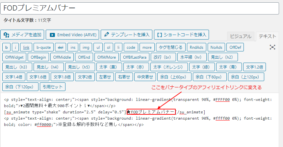This screenshot has width=283, height=147.
Task: Switch to ビジュアル editor tab
Action: (241, 36)
